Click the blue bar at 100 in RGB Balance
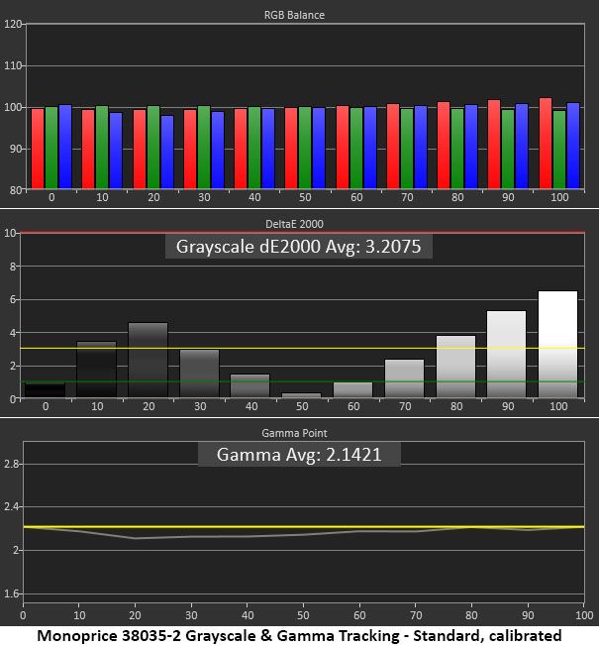Image resolution: width=599 pixels, height=646 pixels. point(573,146)
